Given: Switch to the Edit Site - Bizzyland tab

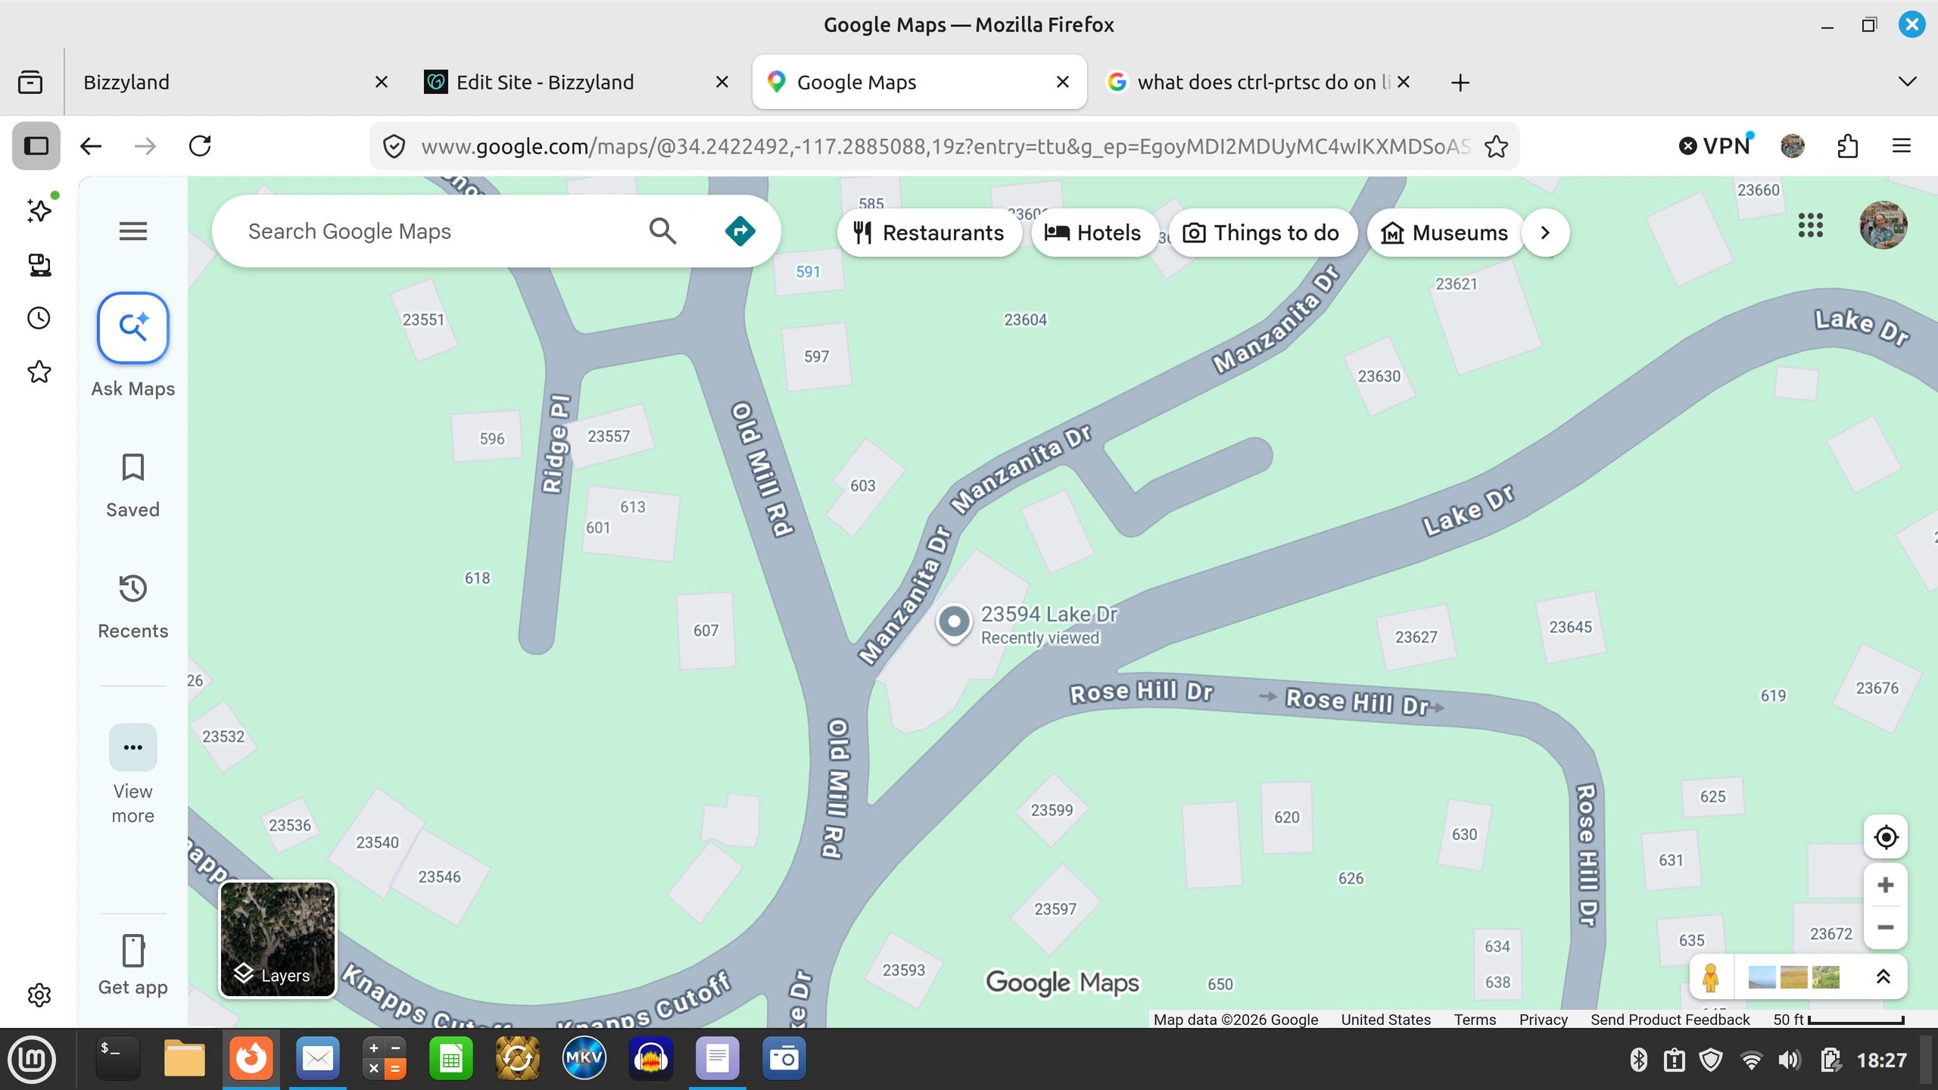Looking at the screenshot, I should [578, 82].
